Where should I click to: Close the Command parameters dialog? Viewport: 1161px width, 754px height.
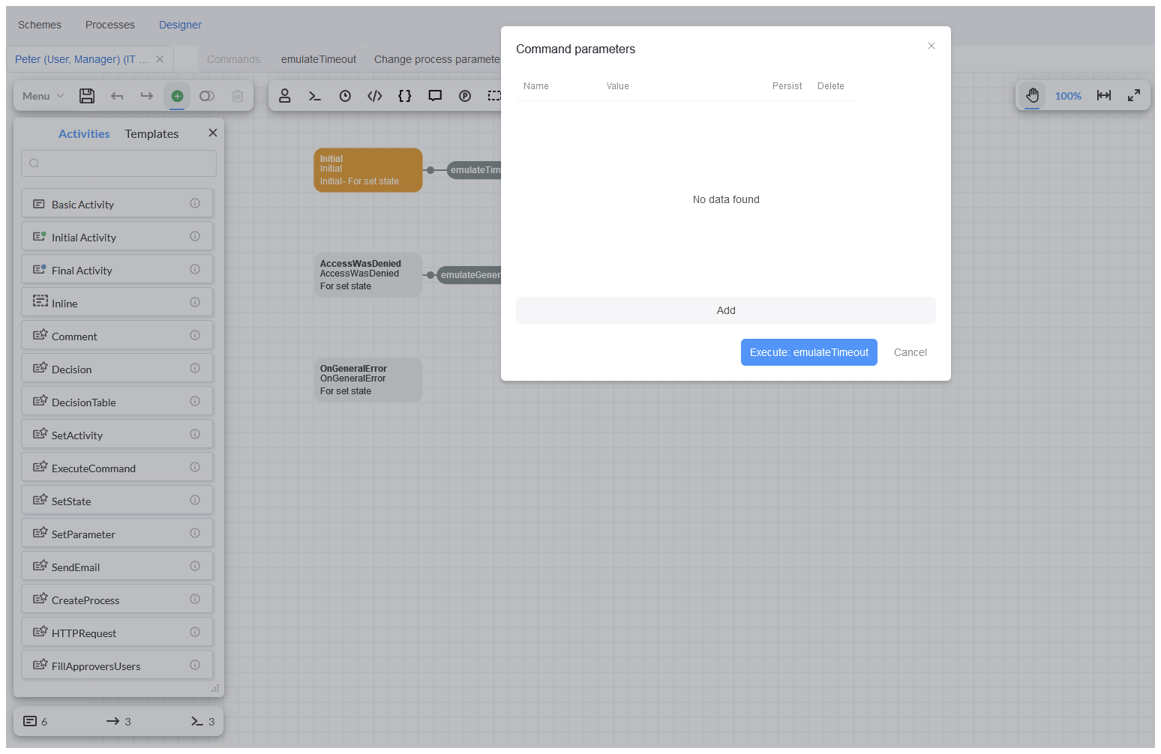tap(931, 46)
